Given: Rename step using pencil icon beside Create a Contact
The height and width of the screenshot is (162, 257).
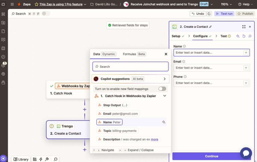Looking at the screenshot, I should (x=211, y=26).
